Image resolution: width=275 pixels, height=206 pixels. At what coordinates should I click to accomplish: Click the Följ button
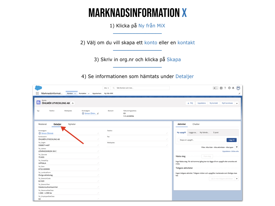pyautogui.click(x=190, y=103)
